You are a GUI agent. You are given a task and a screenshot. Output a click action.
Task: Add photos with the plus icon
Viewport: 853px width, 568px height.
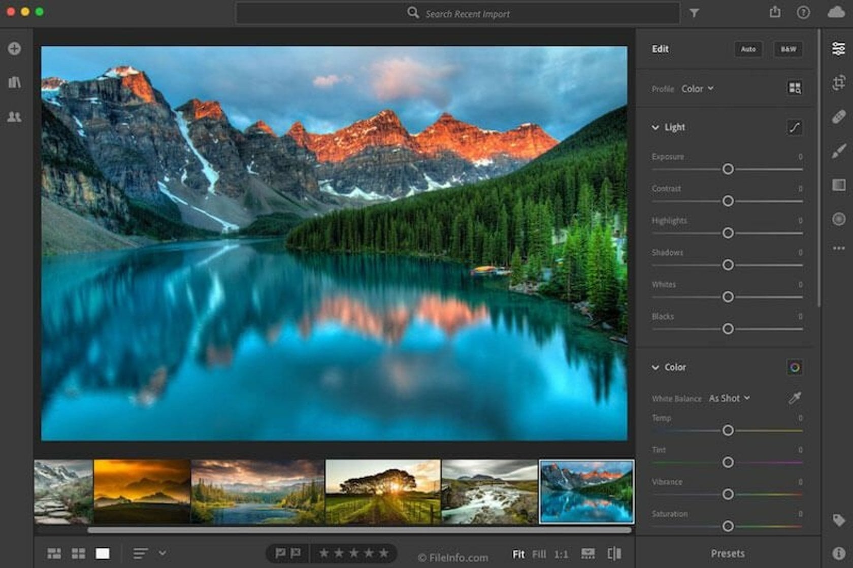click(x=14, y=49)
